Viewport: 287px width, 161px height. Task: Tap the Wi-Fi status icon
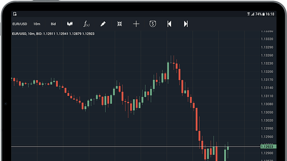point(248,14)
